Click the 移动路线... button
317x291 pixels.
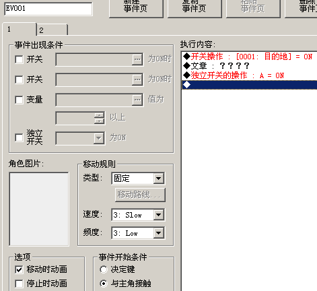[x=140, y=195]
